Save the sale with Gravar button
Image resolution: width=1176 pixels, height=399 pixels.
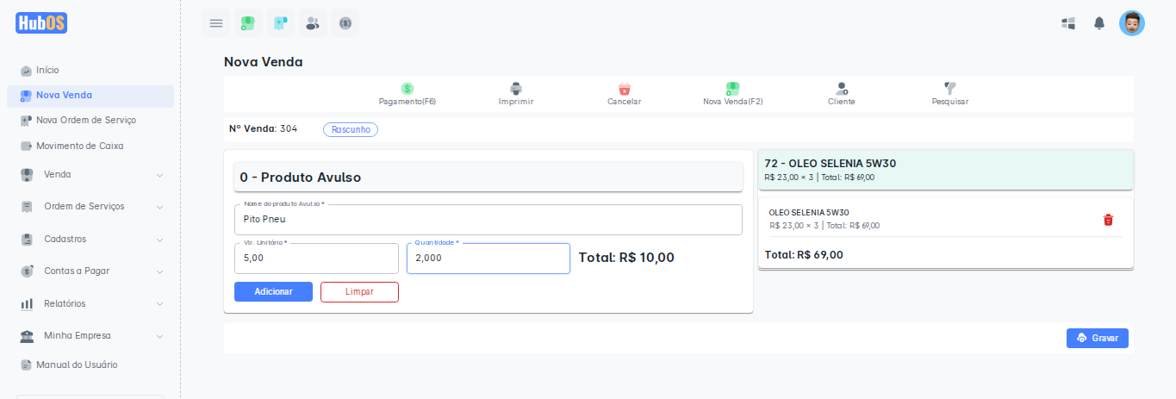tap(1097, 339)
